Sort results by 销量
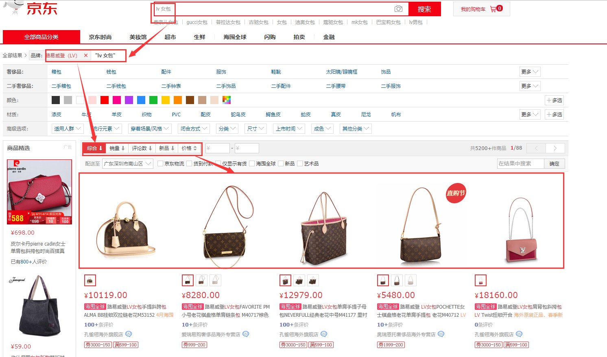Screen dimensions: 607x357 pos(117,148)
